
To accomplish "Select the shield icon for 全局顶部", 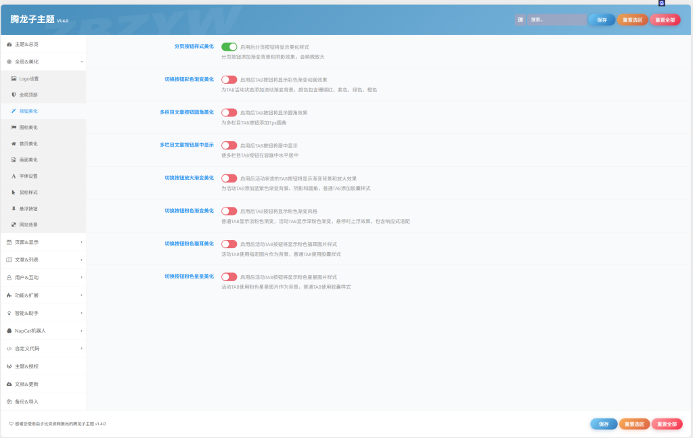I will click(x=14, y=95).
